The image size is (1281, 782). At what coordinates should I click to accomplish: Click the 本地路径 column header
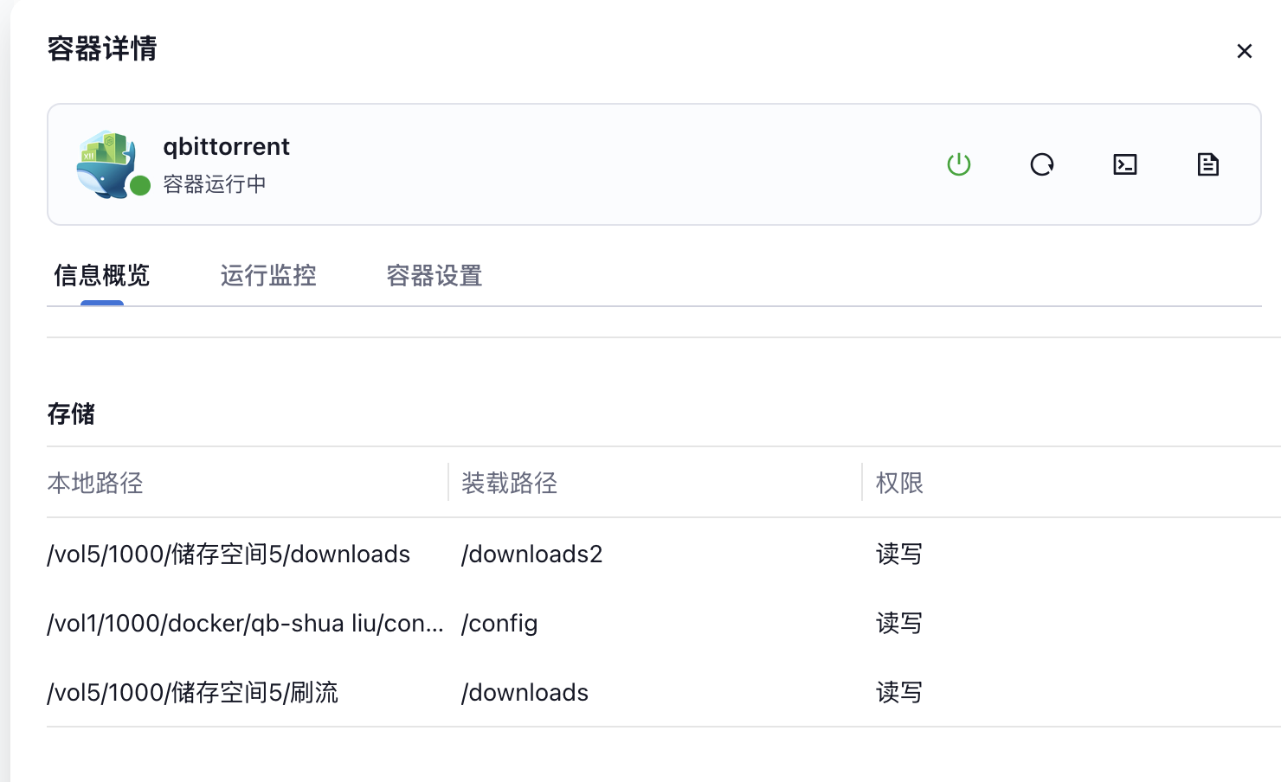(x=95, y=483)
